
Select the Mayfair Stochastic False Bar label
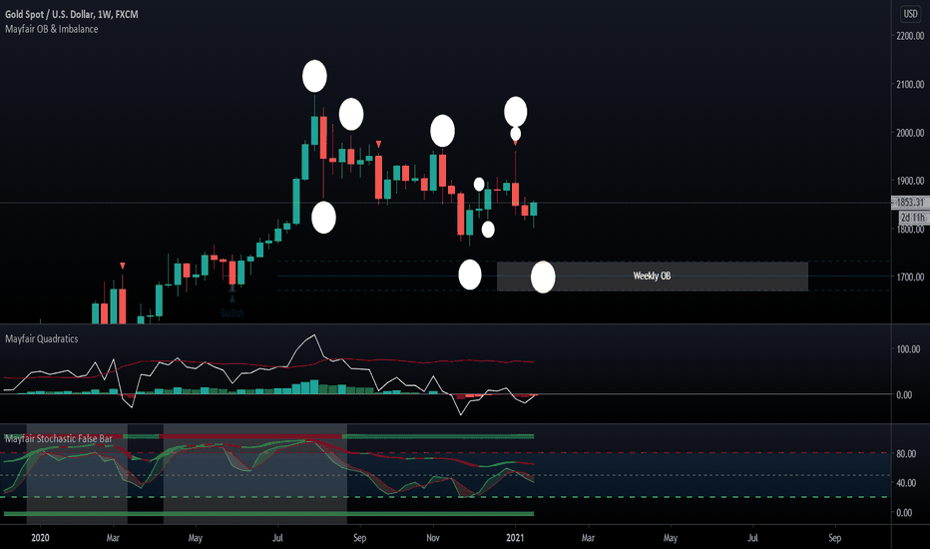click(x=59, y=438)
